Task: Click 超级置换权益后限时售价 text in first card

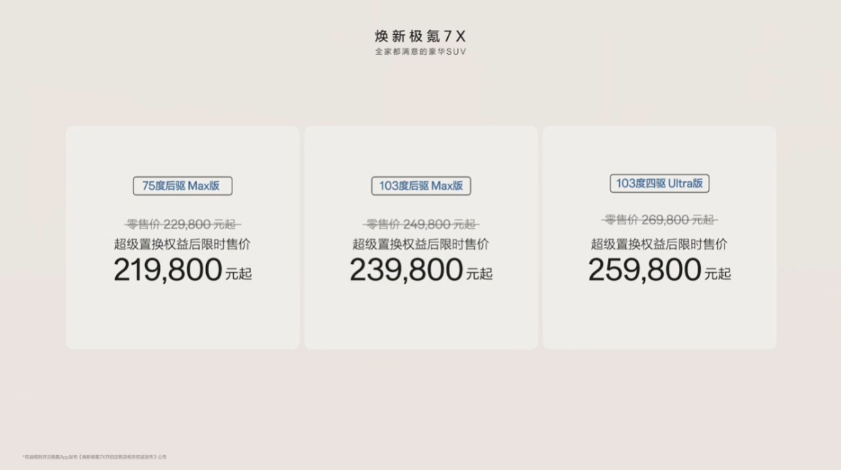Action: click(x=183, y=244)
